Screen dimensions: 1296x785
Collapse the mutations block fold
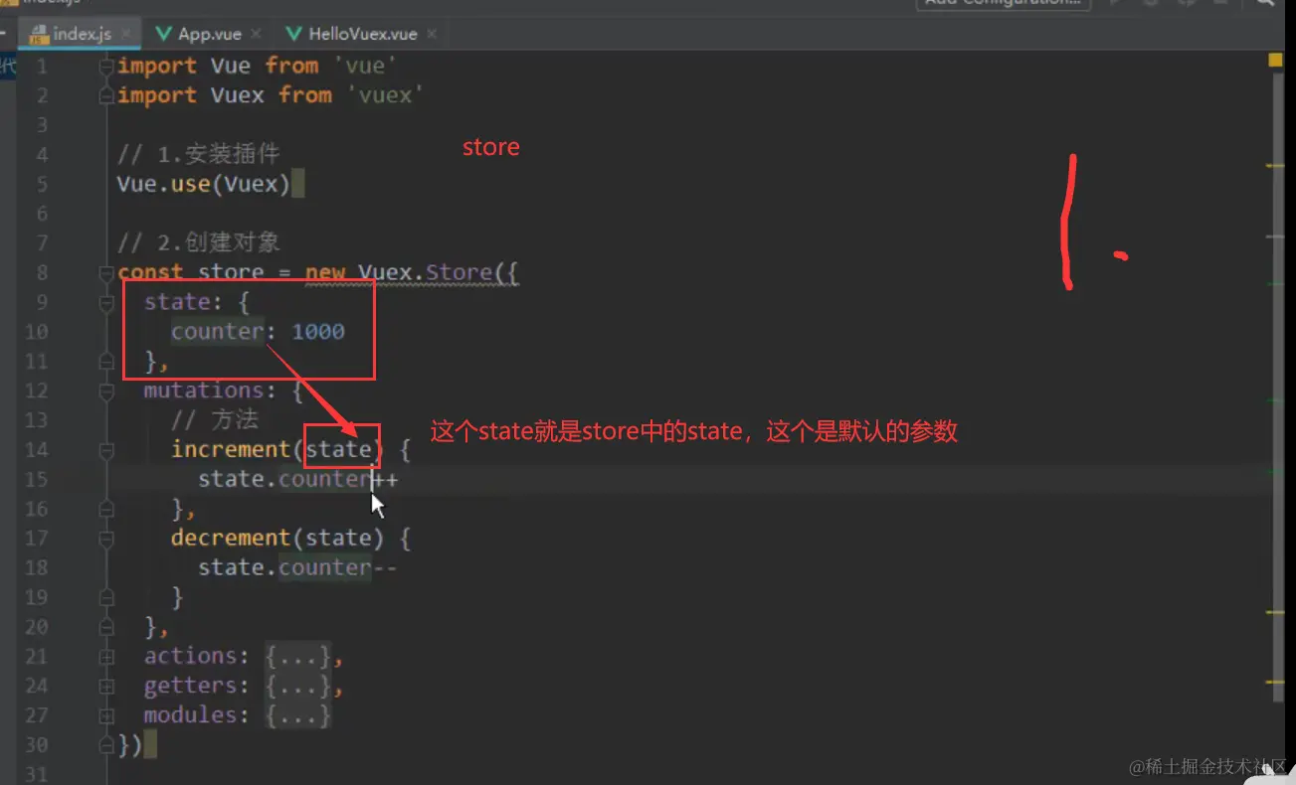click(107, 392)
